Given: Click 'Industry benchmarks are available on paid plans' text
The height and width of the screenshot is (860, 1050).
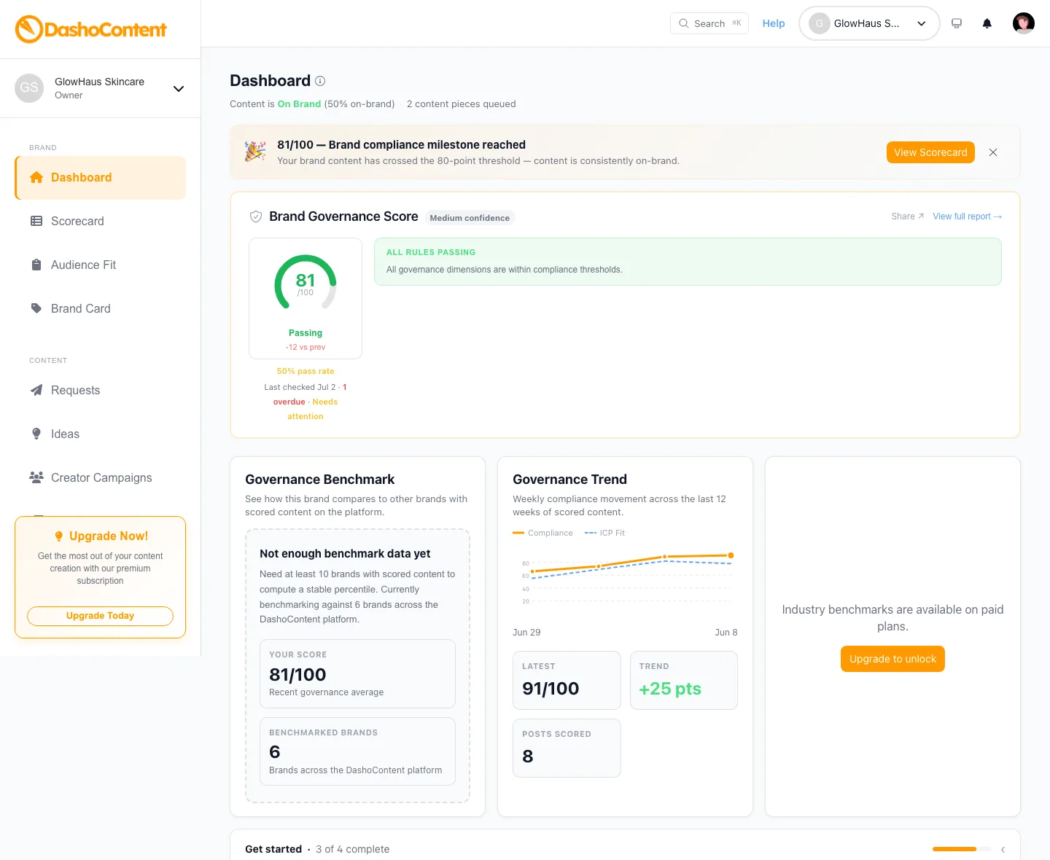Looking at the screenshot, I should 892,617.
